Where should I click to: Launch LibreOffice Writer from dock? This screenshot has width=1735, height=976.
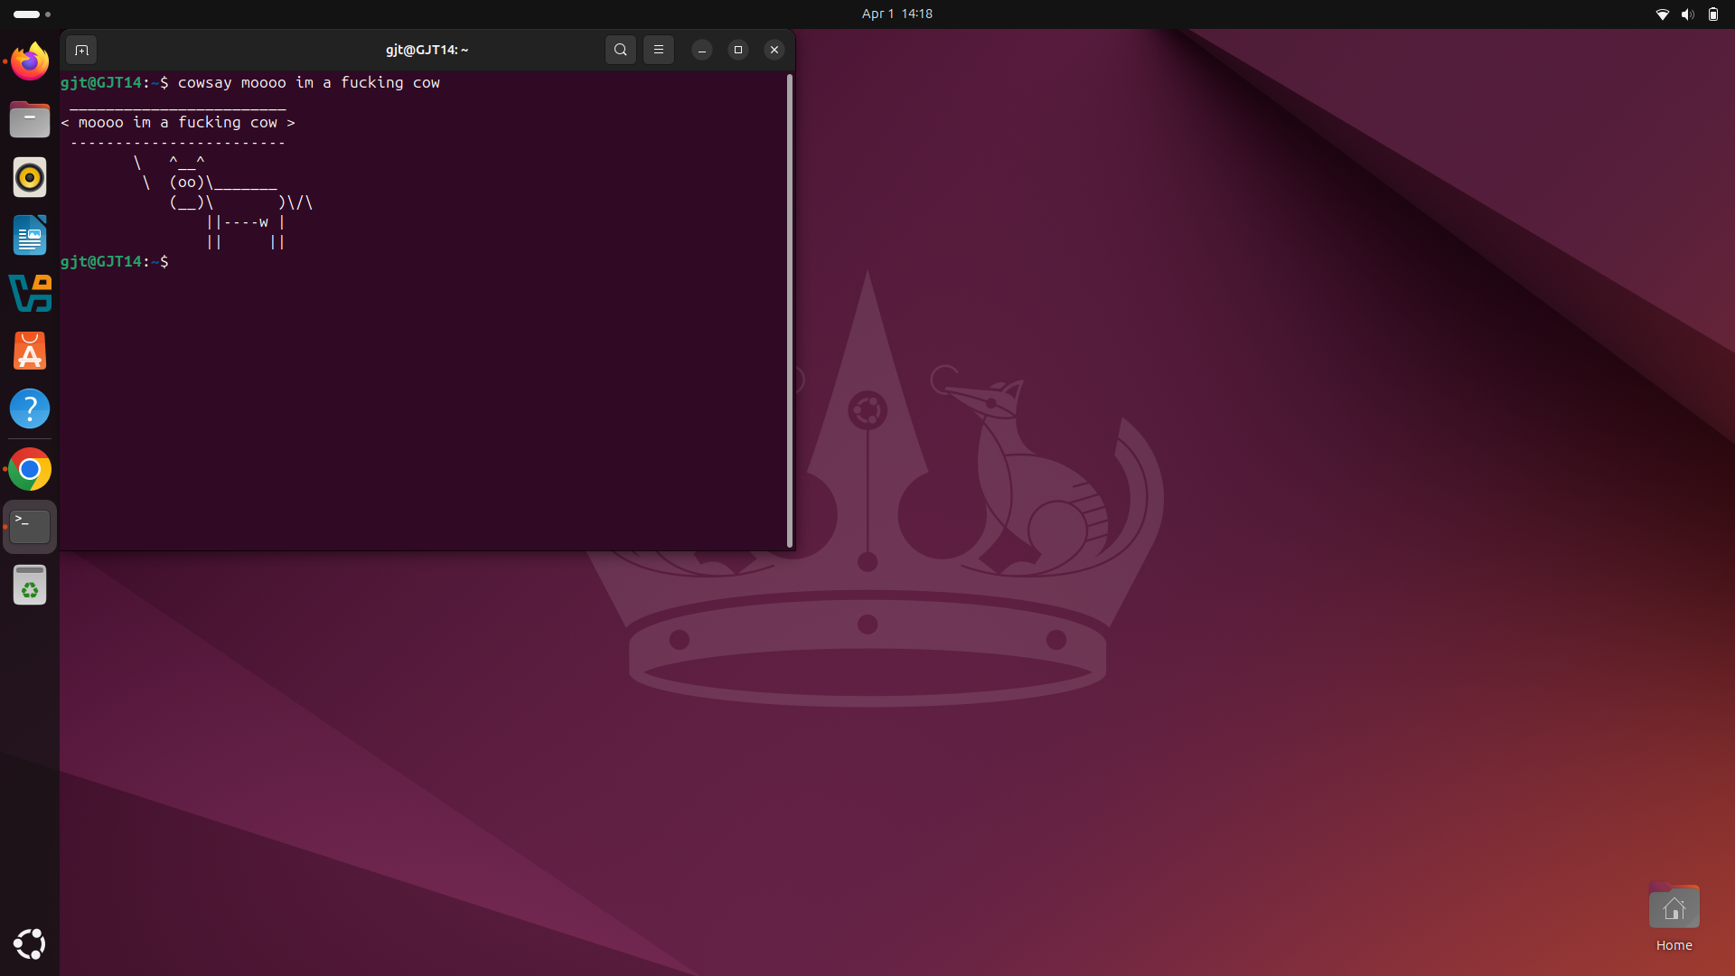coord(30,236)
